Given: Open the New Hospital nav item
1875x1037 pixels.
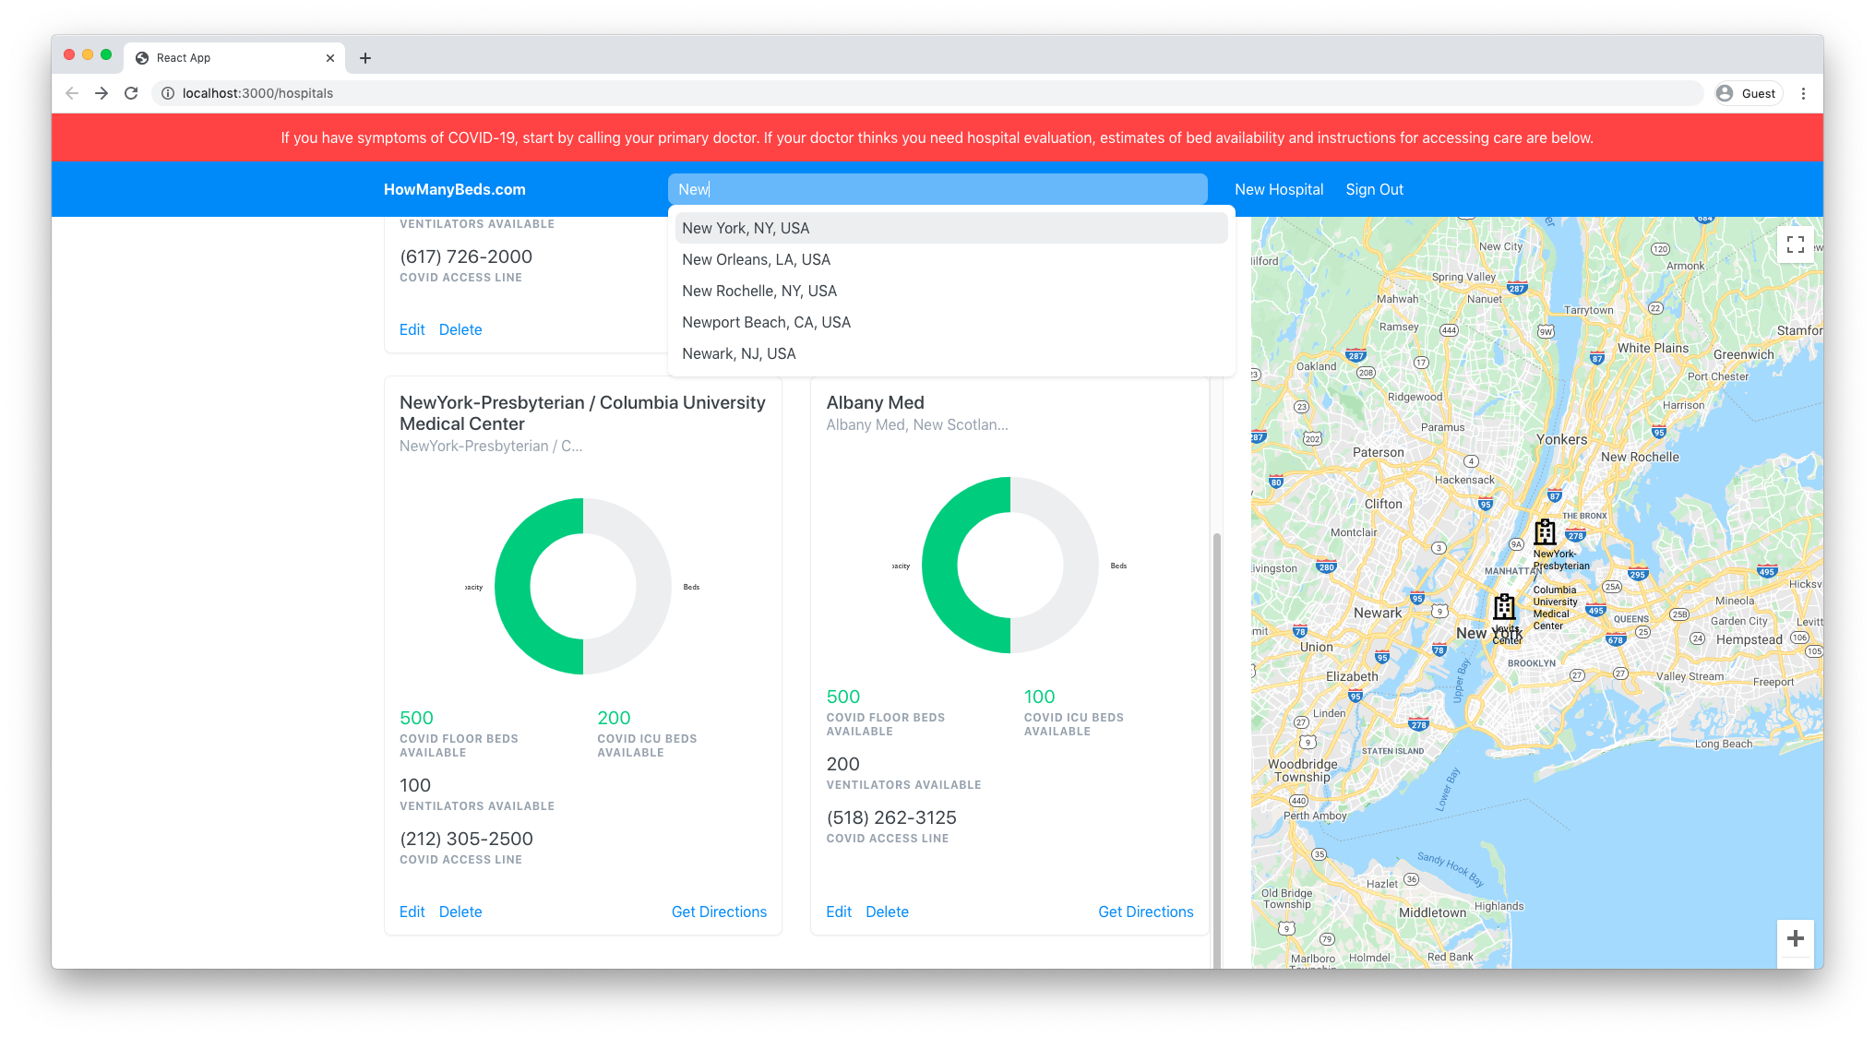Looking at the screenshot, I should pos(1278,189).
